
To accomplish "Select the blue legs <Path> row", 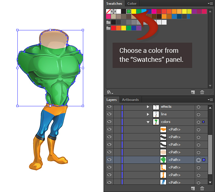I will coord(157,182).
